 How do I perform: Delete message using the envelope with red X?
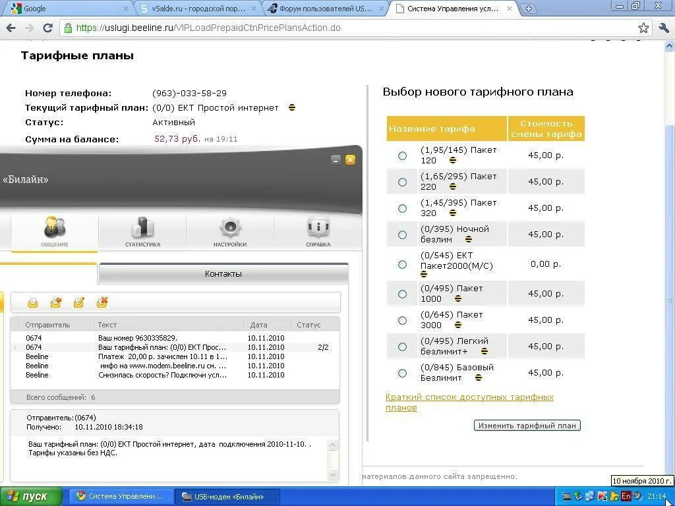click(x=102, y=302)
